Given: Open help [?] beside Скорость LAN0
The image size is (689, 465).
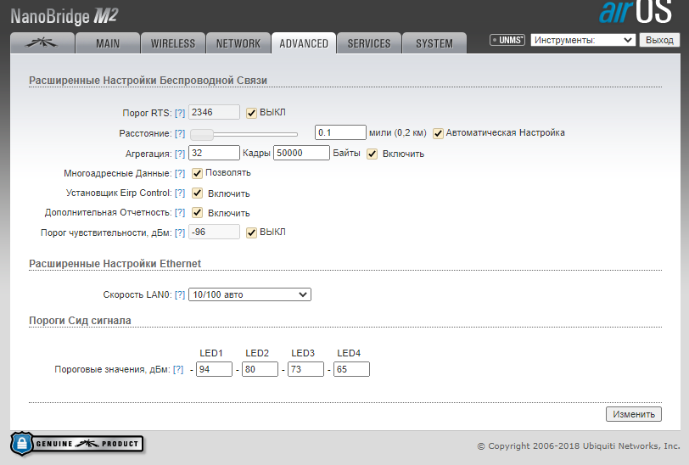Looking at the screenshot, I should 179,294.
